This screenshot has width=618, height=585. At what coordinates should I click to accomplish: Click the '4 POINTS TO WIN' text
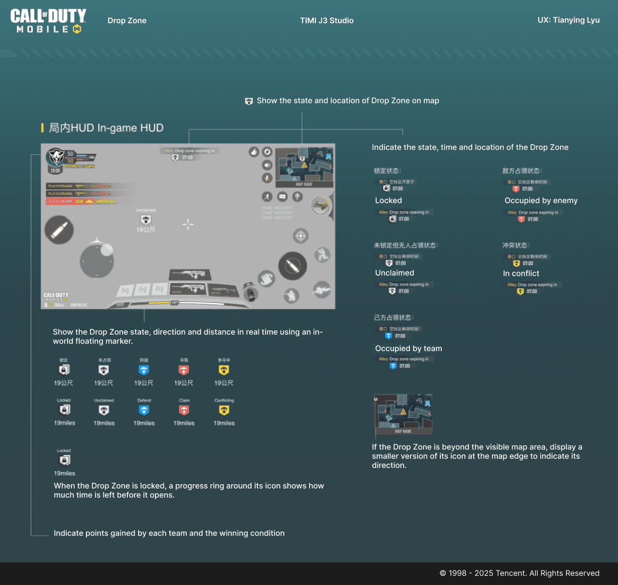[80, 166]
